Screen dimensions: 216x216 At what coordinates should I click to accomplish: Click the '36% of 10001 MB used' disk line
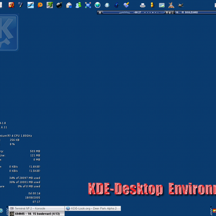tap(25, 182)
